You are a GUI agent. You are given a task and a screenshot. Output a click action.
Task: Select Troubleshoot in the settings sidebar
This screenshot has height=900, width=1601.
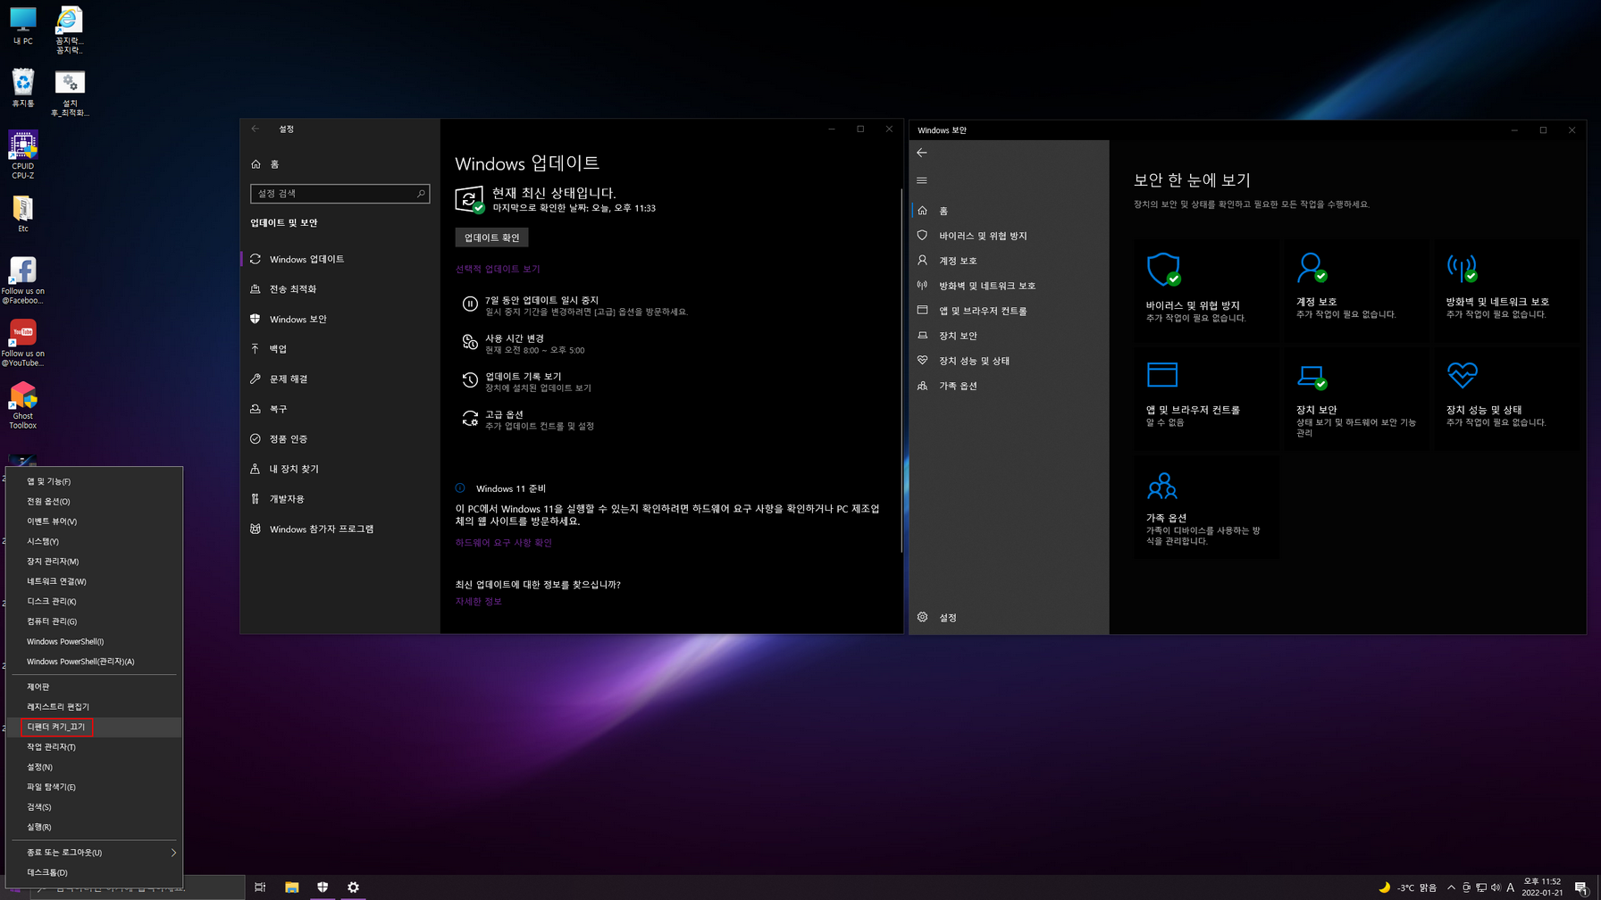click(340, 379)
